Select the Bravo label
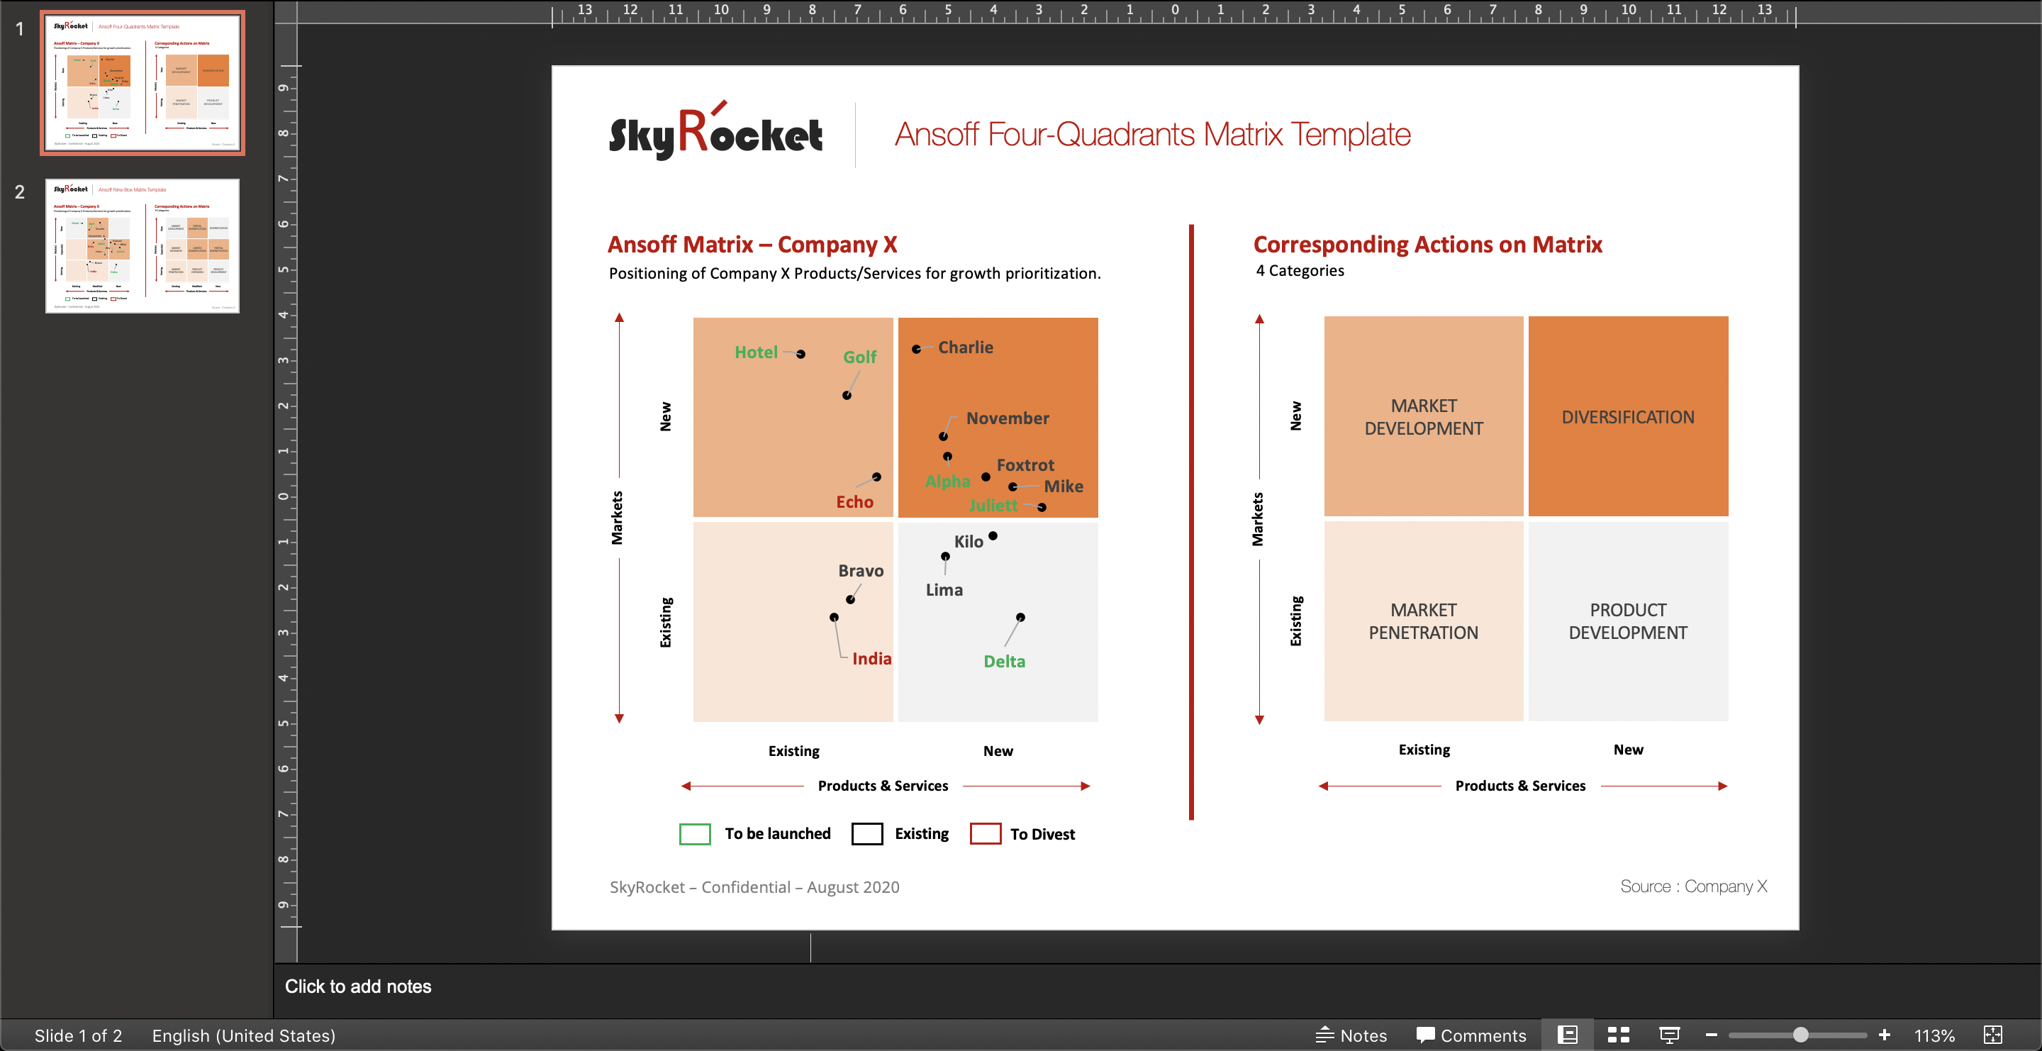Image resolution: width=2042 pixels, height=1051 pixels. click(x=861, y=571)
